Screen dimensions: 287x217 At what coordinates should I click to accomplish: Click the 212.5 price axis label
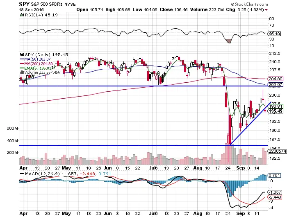click(x=275, y=53)
